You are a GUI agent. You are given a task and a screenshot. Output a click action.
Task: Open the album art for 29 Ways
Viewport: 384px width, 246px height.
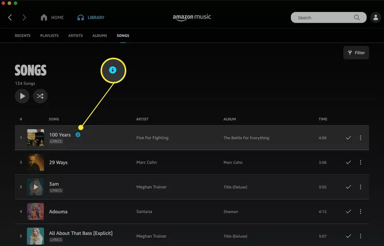click(x=36, y=162)
